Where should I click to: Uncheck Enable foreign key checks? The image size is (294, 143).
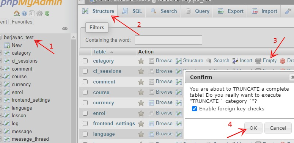pyautogui.click(x=195, y=109)
